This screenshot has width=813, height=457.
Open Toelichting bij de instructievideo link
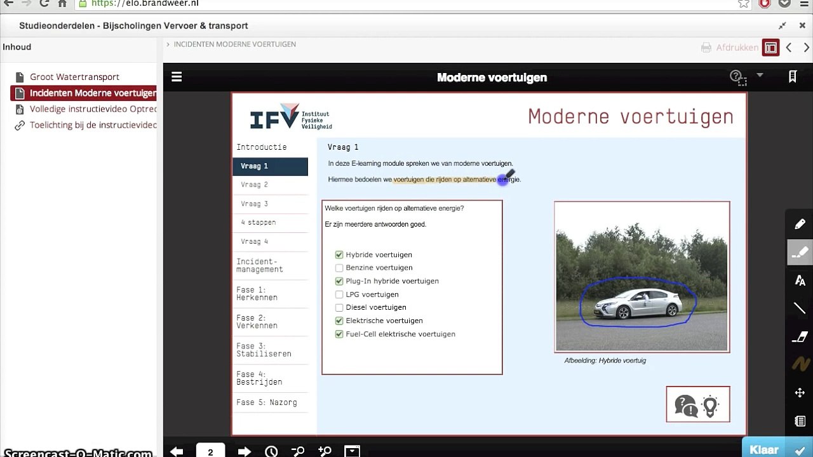[x=93, y=125]
